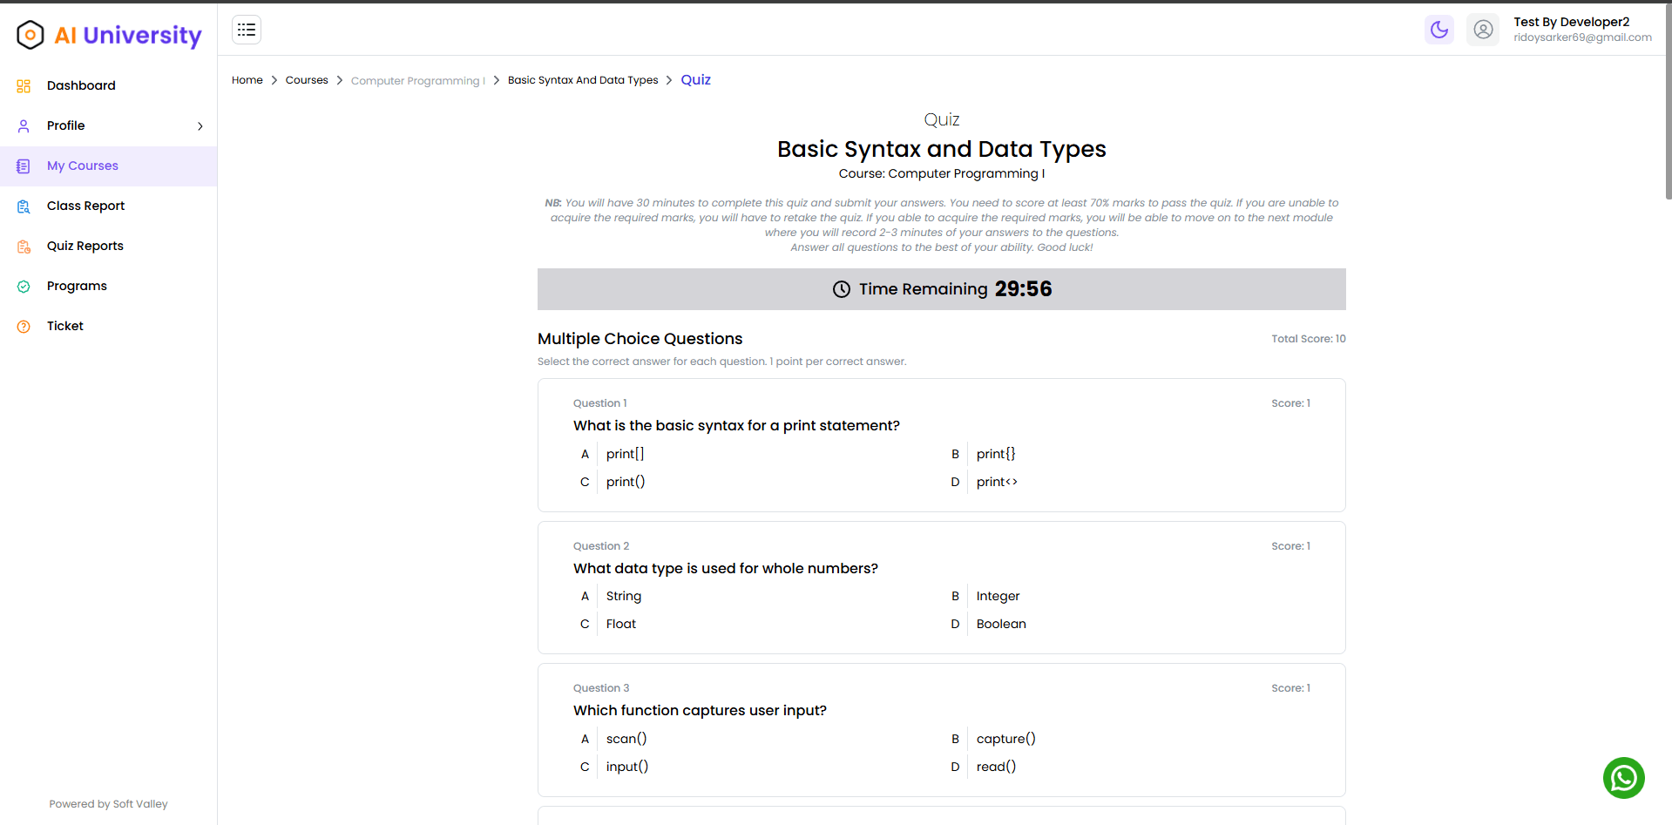
Task: Navigate to Home breadcrumb link
Action: pos(247,80)
